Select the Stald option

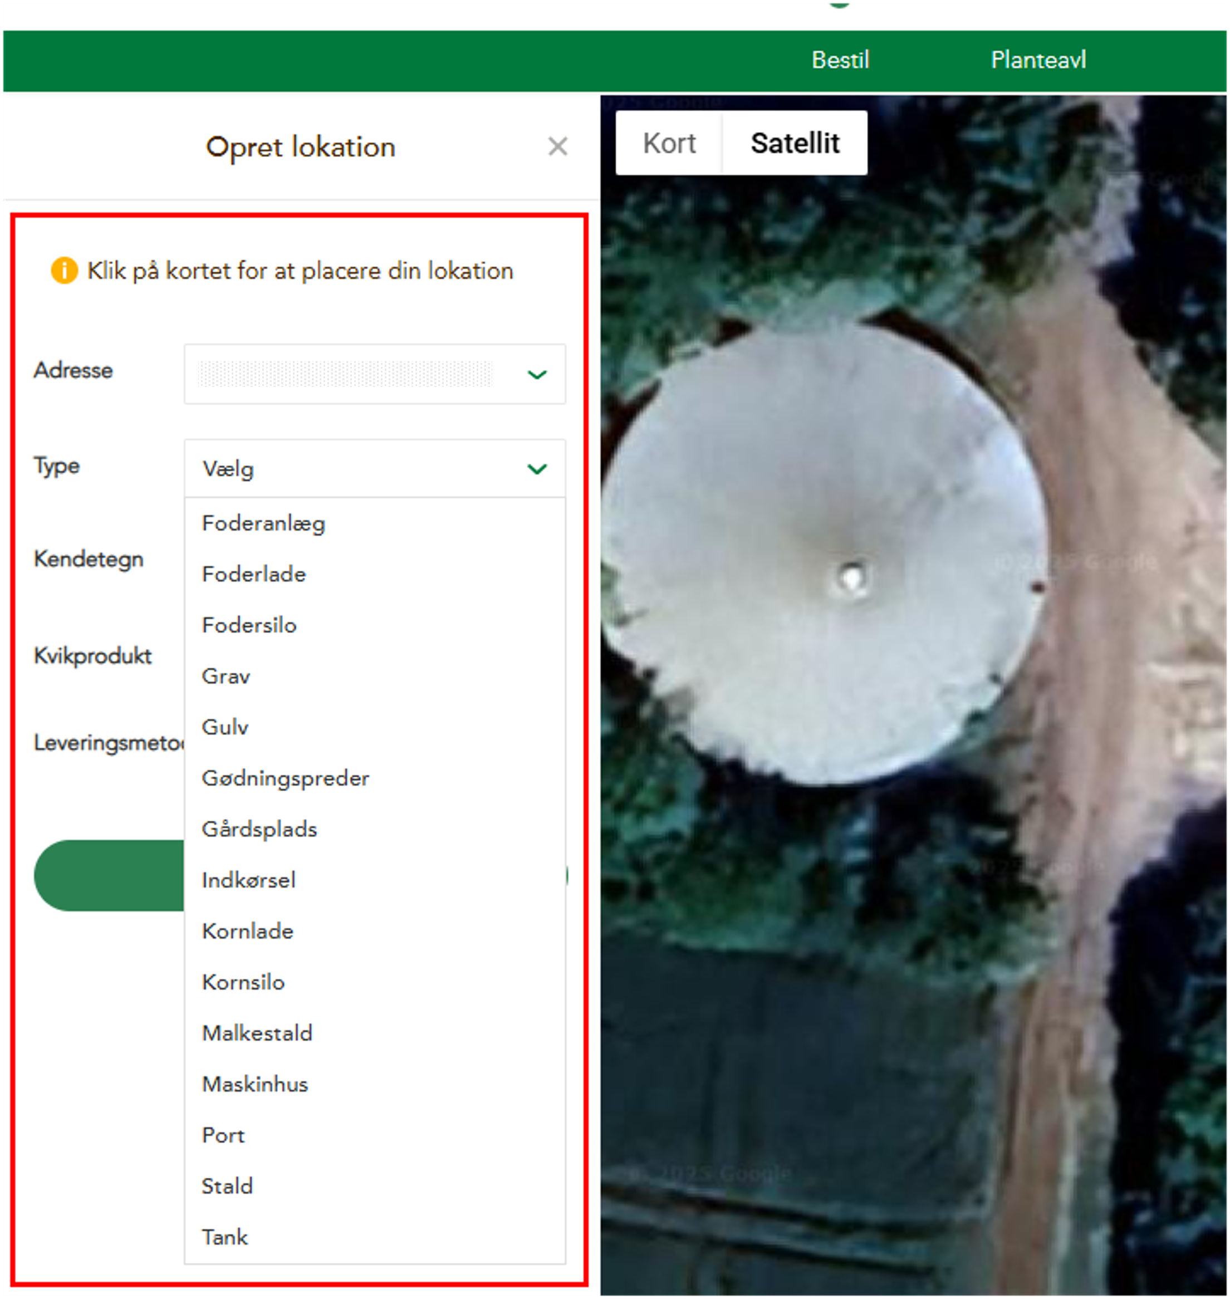point(227,1185)
